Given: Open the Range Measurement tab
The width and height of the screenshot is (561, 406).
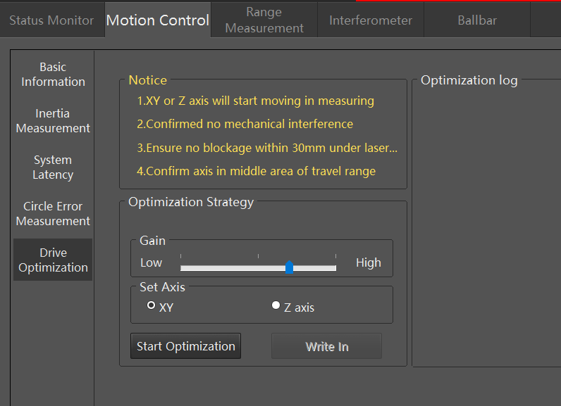Looking at the screenshot, I should (x=264, y=20).
